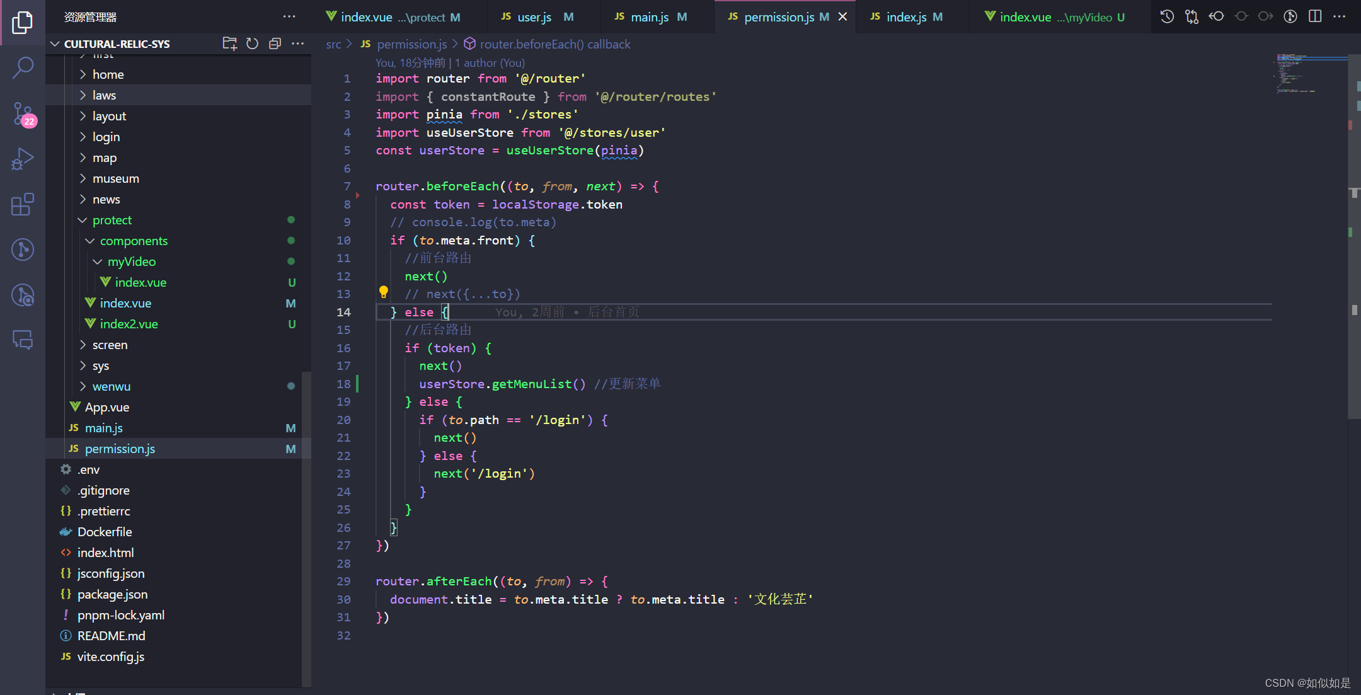
Task: Open file history with the clock icon
Action: point(1167,16)
